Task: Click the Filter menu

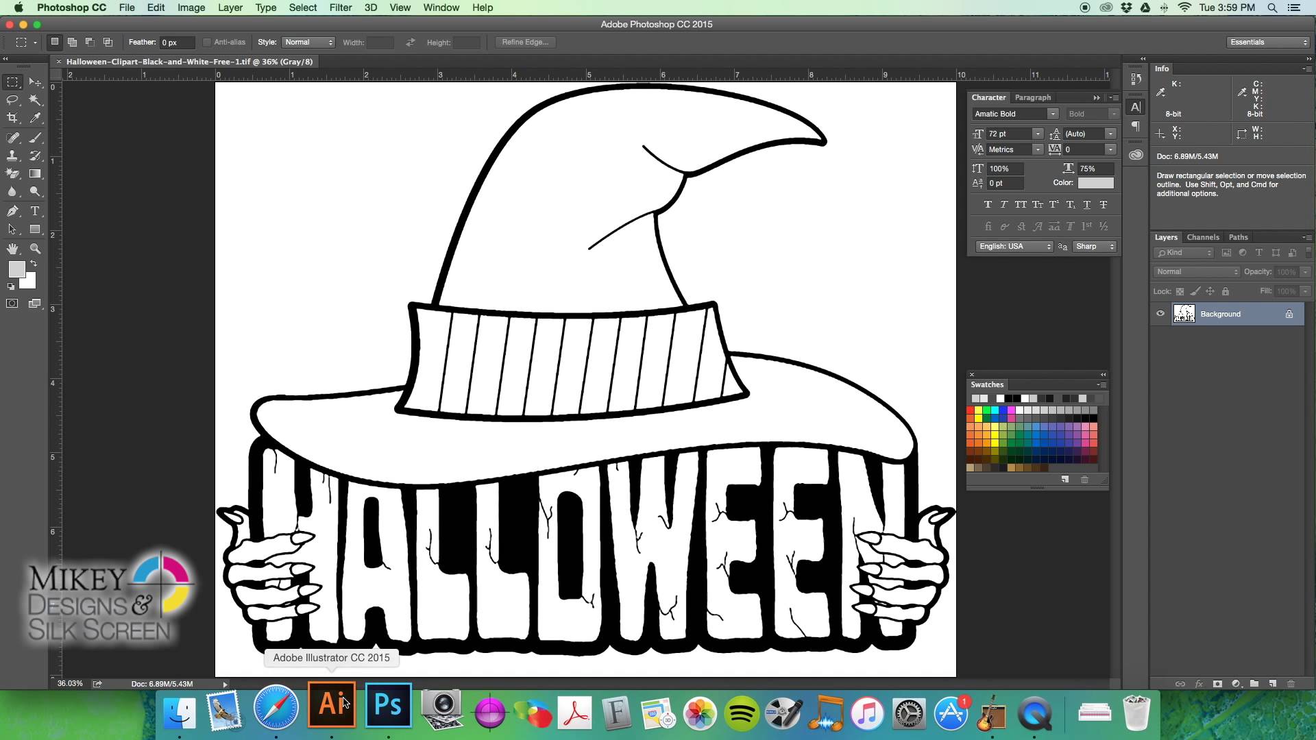Action: (341, 8)
